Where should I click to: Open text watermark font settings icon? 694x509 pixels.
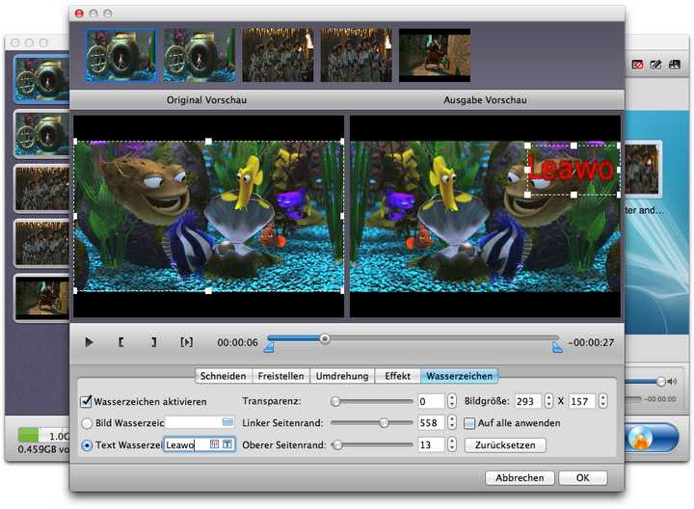pos(227,444)
